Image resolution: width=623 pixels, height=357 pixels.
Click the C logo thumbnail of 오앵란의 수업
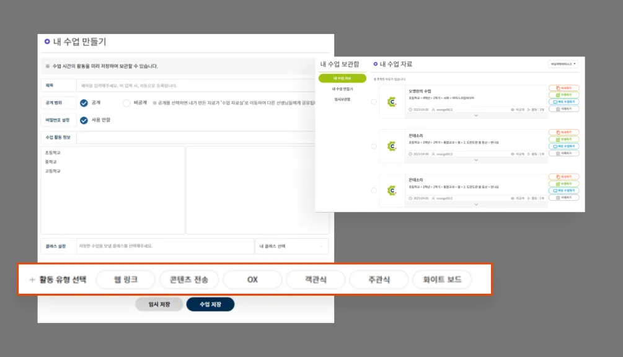pos(391,102)
